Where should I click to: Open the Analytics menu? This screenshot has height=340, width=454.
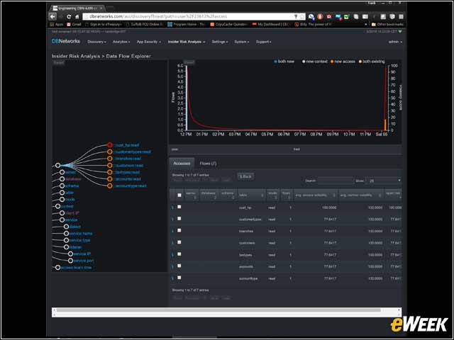pyautogui.click(x=121, y=42)
